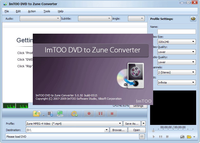The height and width of the screenshot is (143, 200).
Task: Click the 00:00:00 / 00:00:00 time display
Action: tap(173, 127)
